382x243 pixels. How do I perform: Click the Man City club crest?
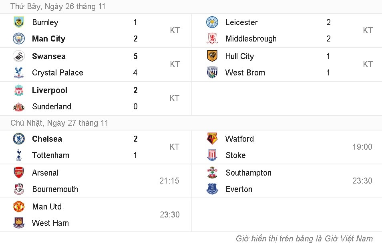(18, 39)
